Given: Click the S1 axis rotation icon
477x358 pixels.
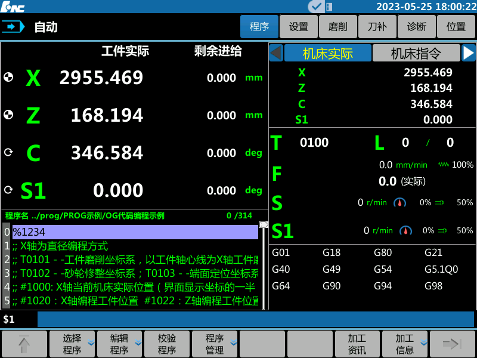Looking at the screenshot, I should click(x=8, y=190).
